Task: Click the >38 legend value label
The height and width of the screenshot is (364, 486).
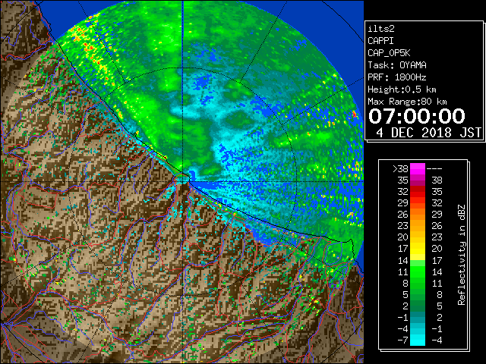Action: click(400, 169)
